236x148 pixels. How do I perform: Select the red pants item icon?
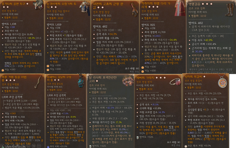[180, 8]
